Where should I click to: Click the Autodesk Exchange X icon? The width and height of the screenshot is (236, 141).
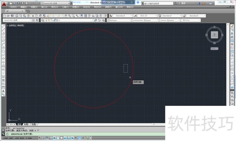click(x=199, y=3)
